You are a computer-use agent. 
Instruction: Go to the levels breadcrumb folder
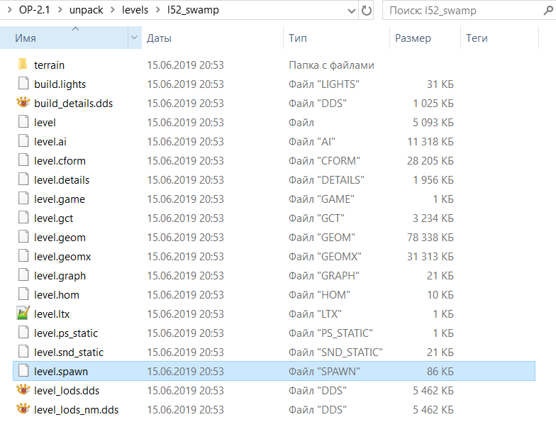tap(135, 10)
